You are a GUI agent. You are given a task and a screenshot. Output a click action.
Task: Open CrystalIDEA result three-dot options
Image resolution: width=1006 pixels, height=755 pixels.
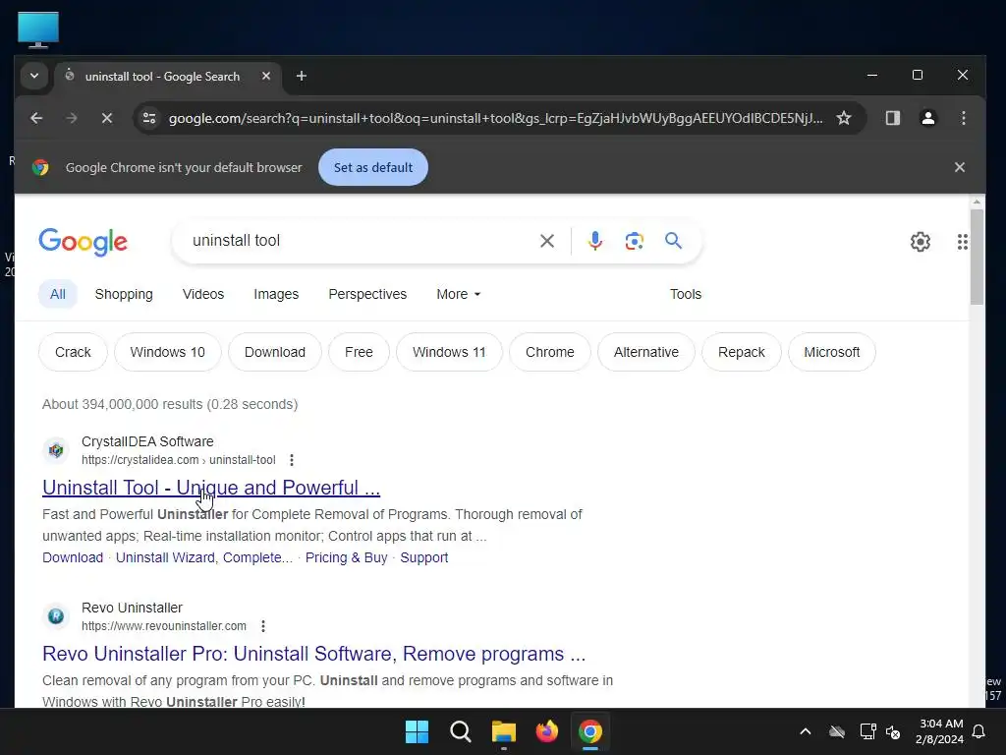[x=291, y=460]
